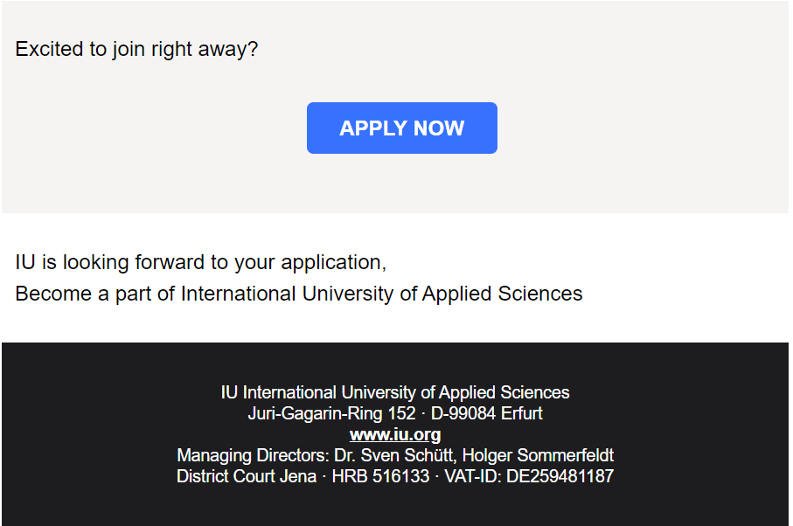Click the "Managing Directors" label
Viewport: 793px width, 526px height.
pos(252,455)
